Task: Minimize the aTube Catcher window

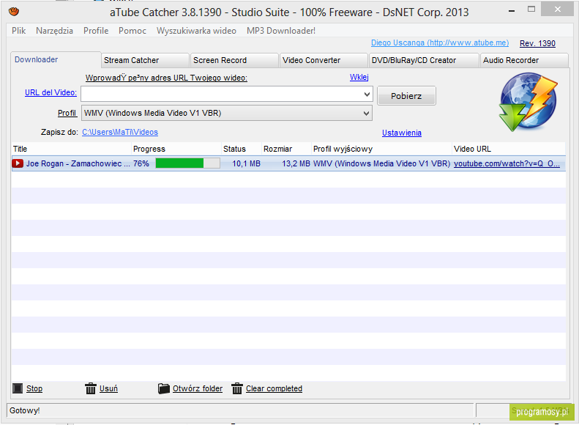Action: tap(512, 11)
